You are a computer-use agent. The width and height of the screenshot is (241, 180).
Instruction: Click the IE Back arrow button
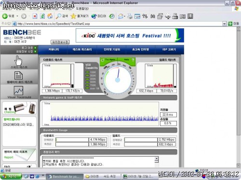coord(5,16)
